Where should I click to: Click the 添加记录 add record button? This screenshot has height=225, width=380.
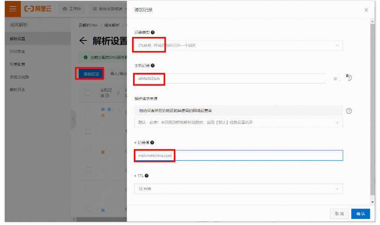point(91,74)
